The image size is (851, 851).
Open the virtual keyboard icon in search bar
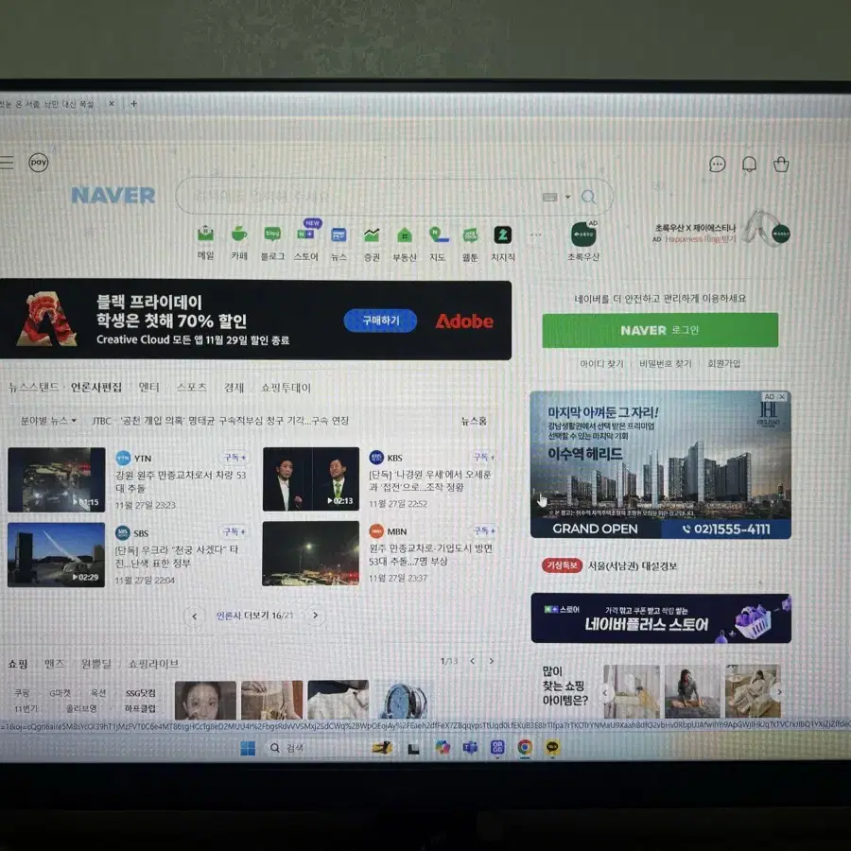pyautogui.click(x=549, y=197)
